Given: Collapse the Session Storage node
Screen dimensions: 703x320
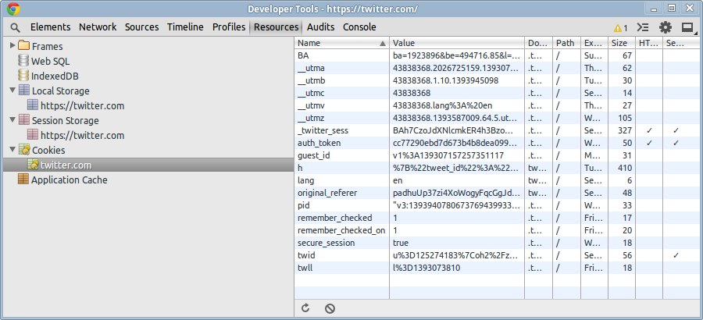Looking at the screenshot, I should pos(12,120).
